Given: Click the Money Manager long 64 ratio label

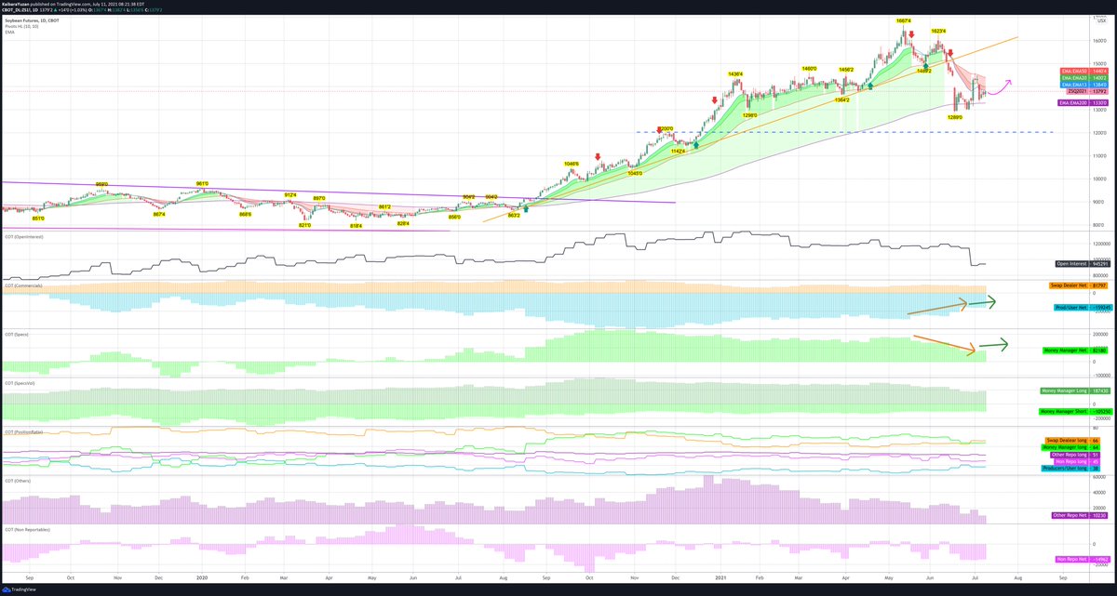Looking at the screenshot, I should click(x=1070, y=447).
